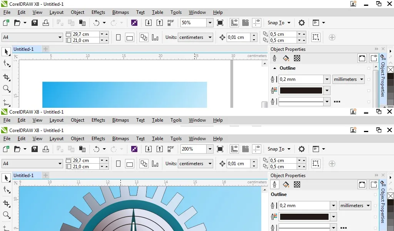
Task: Click Open folder icon in top window toolbar
Action: [17, 23]
